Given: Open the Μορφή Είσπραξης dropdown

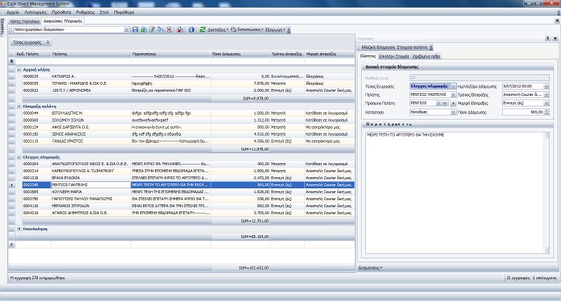Looking at the screenshot, I should click(x=546, y=103).
